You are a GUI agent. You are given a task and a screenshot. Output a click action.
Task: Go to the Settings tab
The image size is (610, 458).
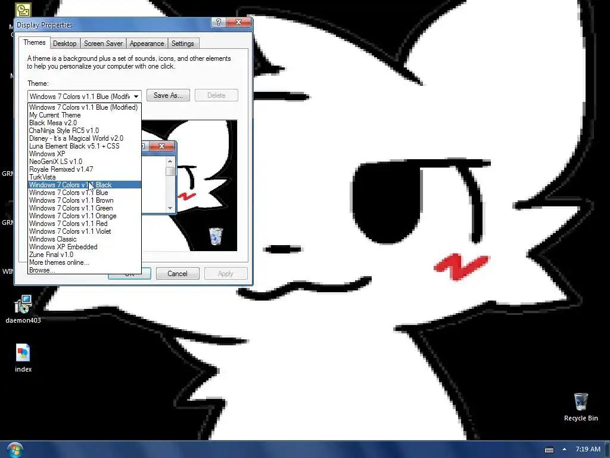point(182,43)
